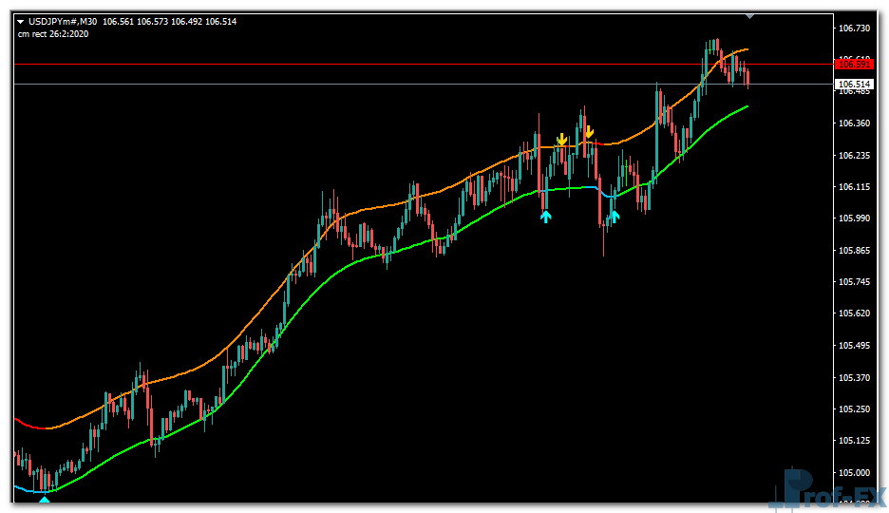The image size is (889, 513).
Task: Select the cyan up arrow in the bottom-left corner
Action: pos(44,498)
